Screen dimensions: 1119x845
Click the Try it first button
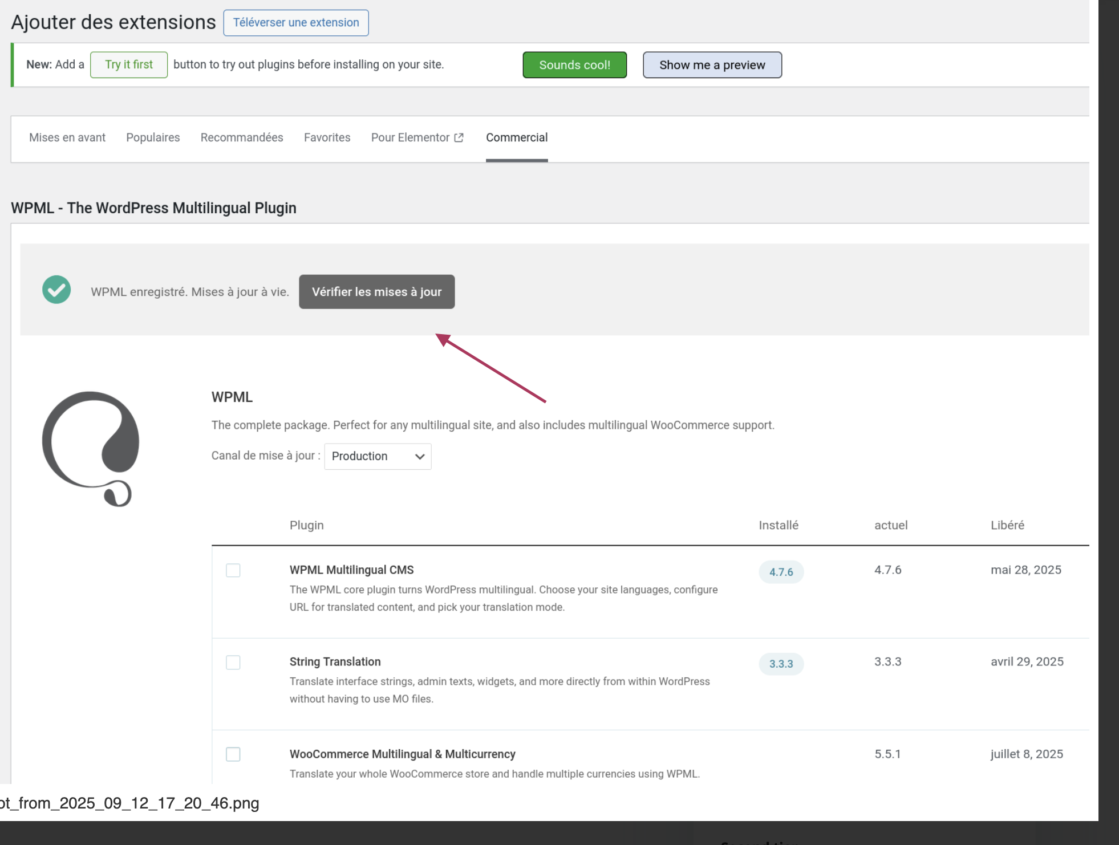pos(129,64)
